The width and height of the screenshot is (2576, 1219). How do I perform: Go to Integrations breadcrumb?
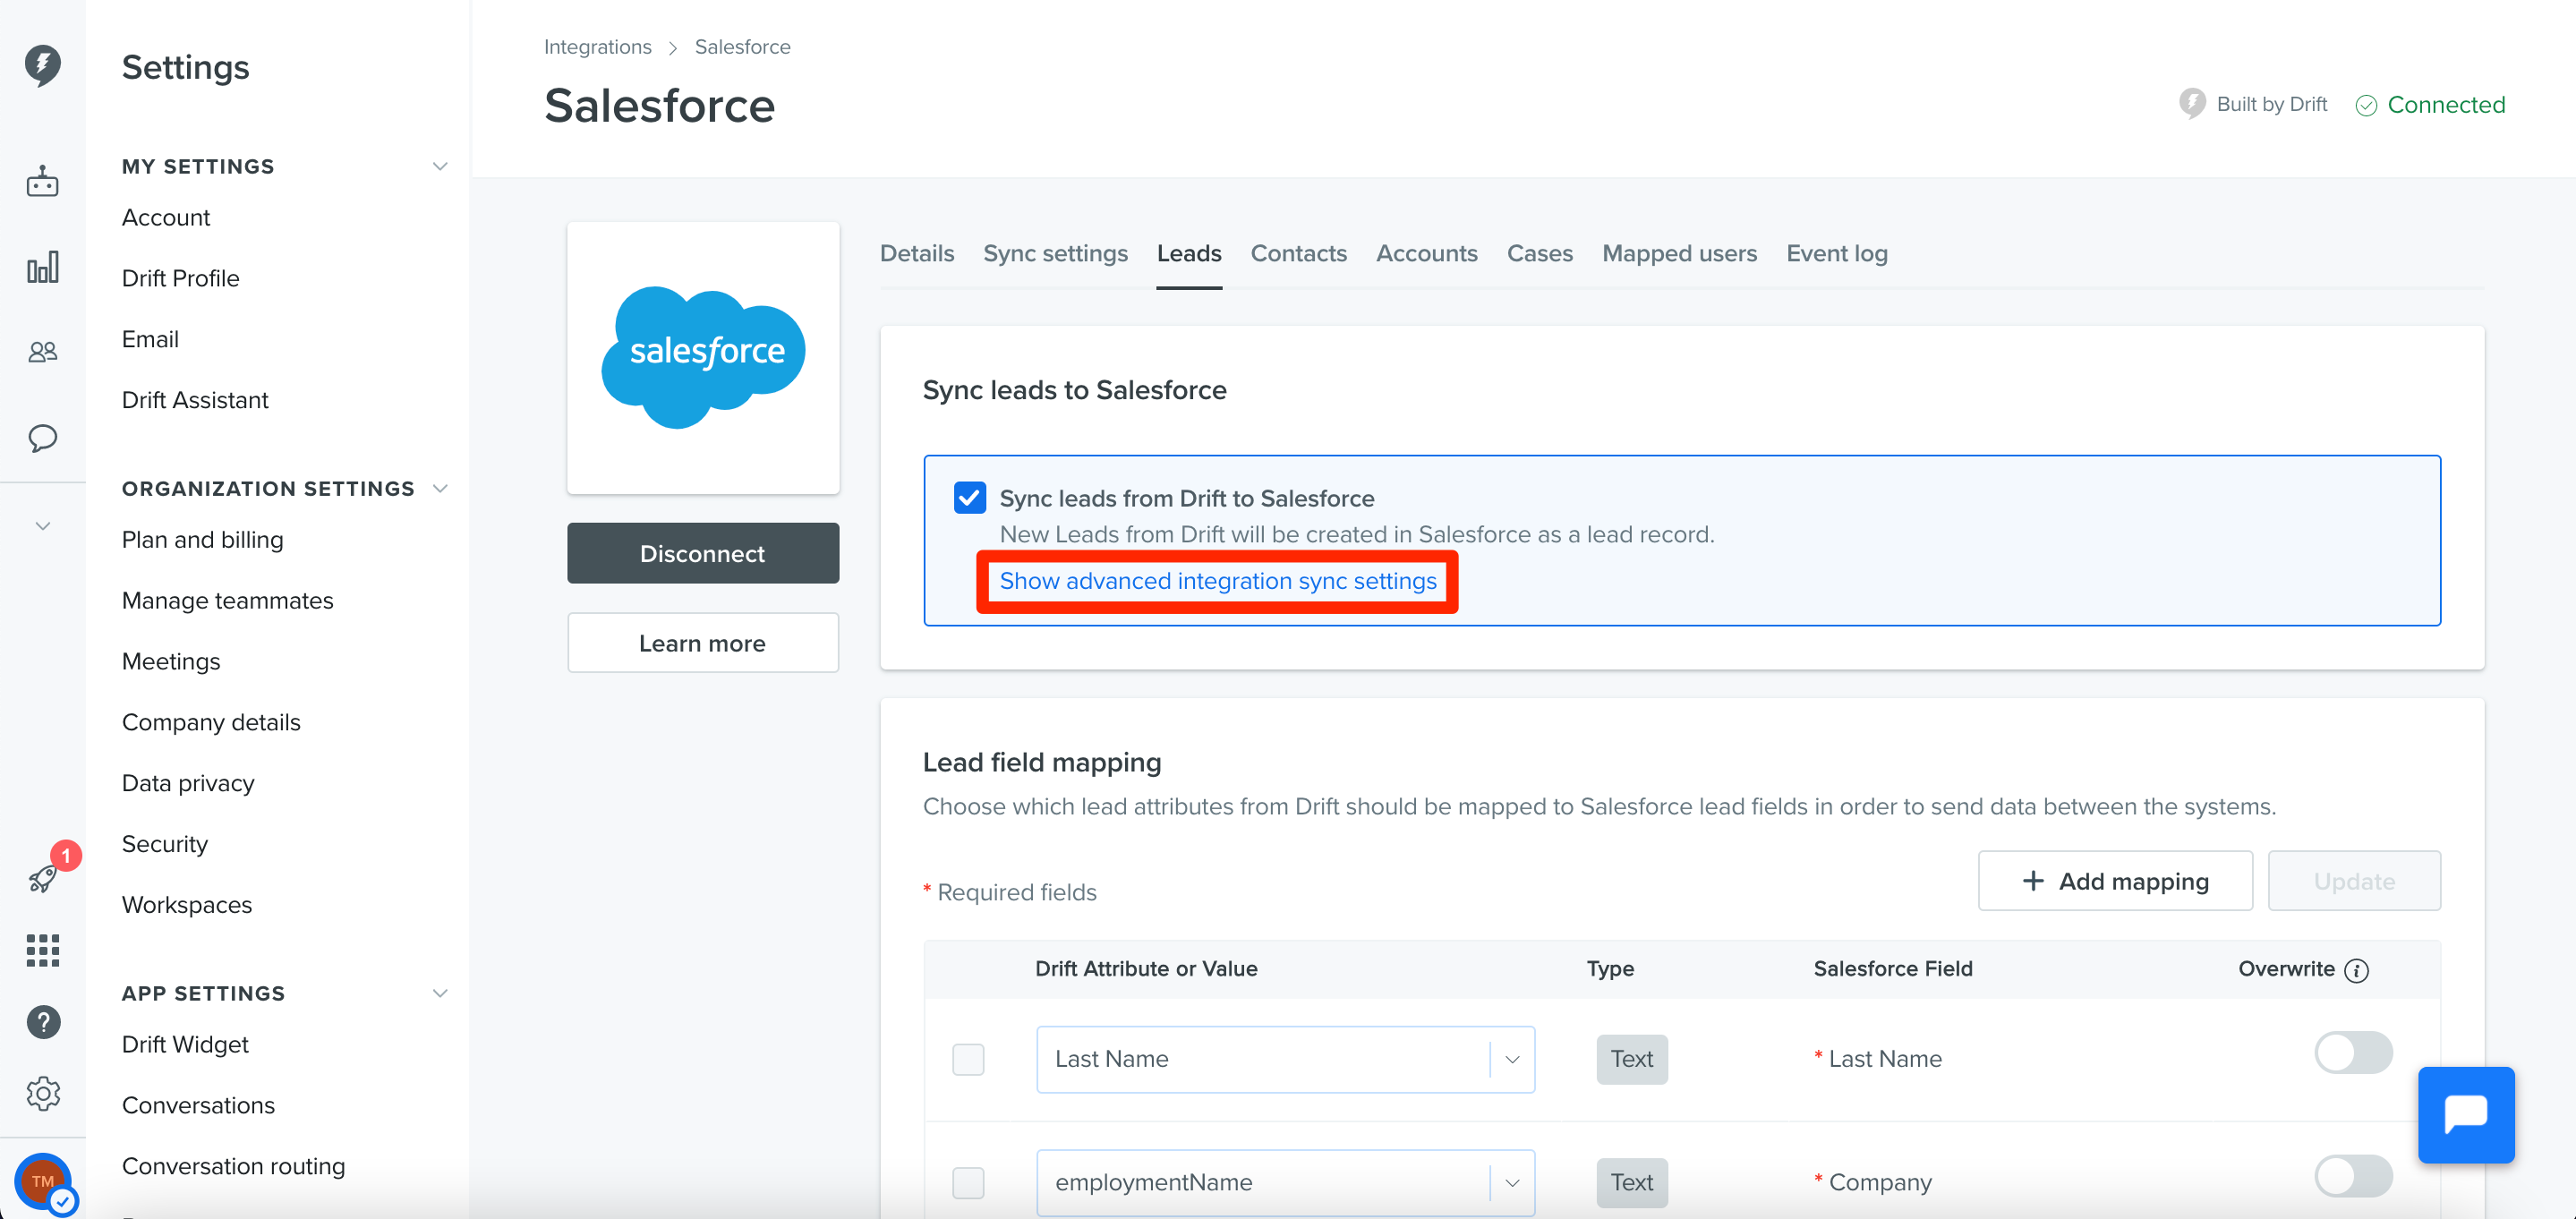pyautogui.click(x=597, y=47)
